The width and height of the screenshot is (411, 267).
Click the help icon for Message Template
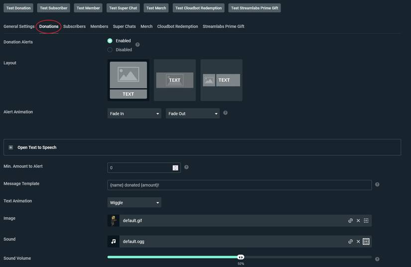[377, 184]
